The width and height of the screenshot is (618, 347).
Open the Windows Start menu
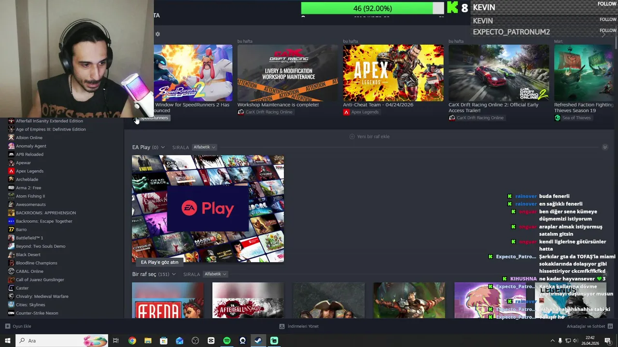point(8,341)
